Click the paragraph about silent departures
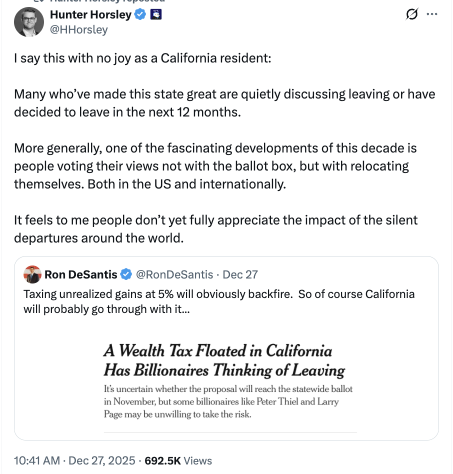 point(215,229)
